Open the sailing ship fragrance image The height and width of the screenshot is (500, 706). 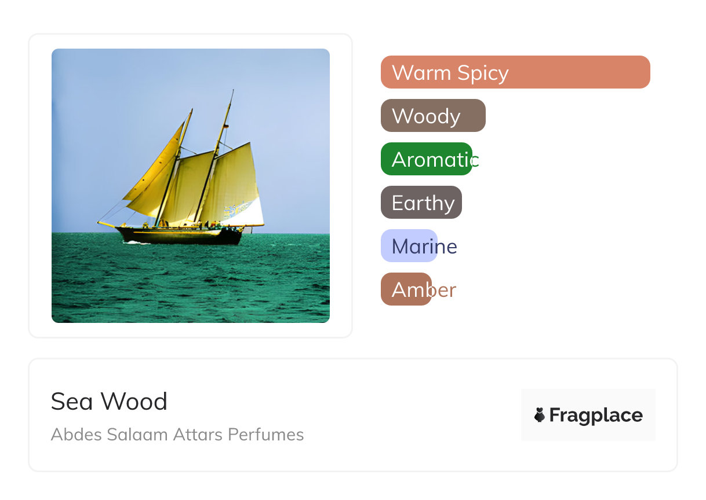(190, 185)
